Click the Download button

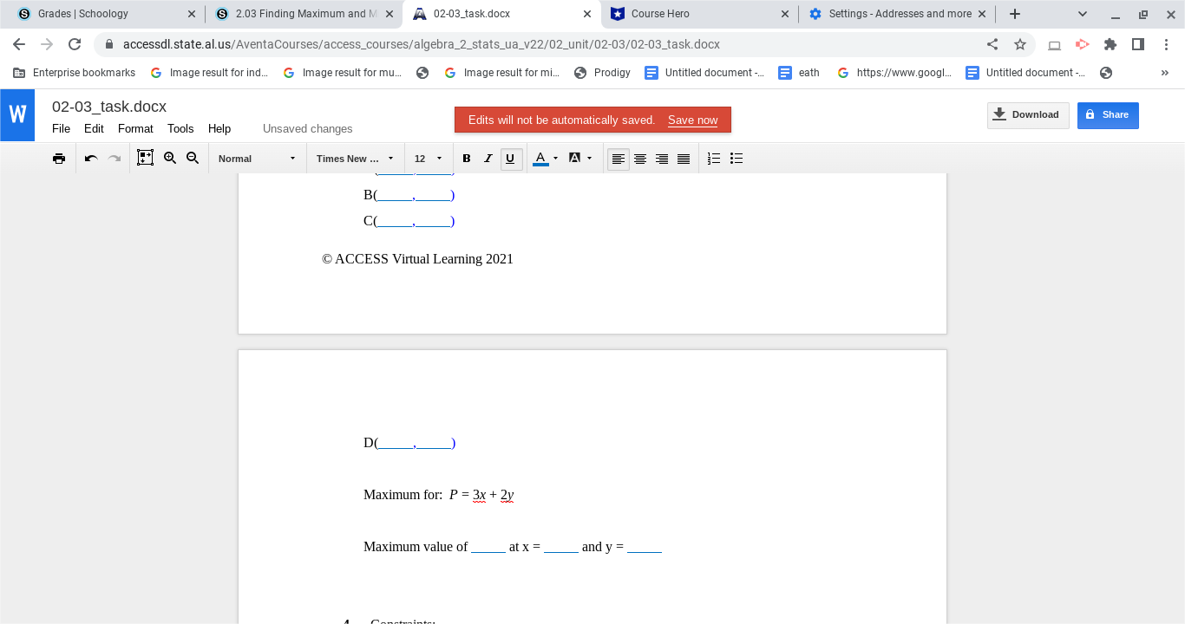pyautogui.click(x=1028, y=114)
